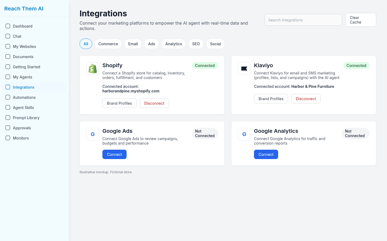
Task: Filter integrations by Ads
Action: click(x=152, y=44)
